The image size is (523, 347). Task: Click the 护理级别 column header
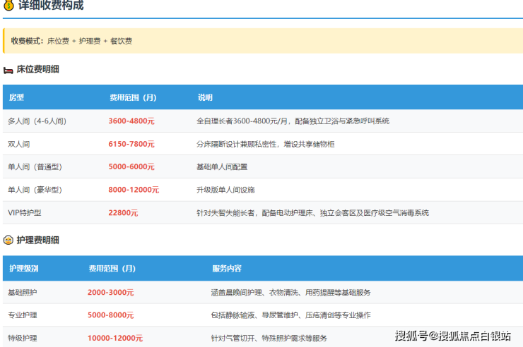[23, 269]
